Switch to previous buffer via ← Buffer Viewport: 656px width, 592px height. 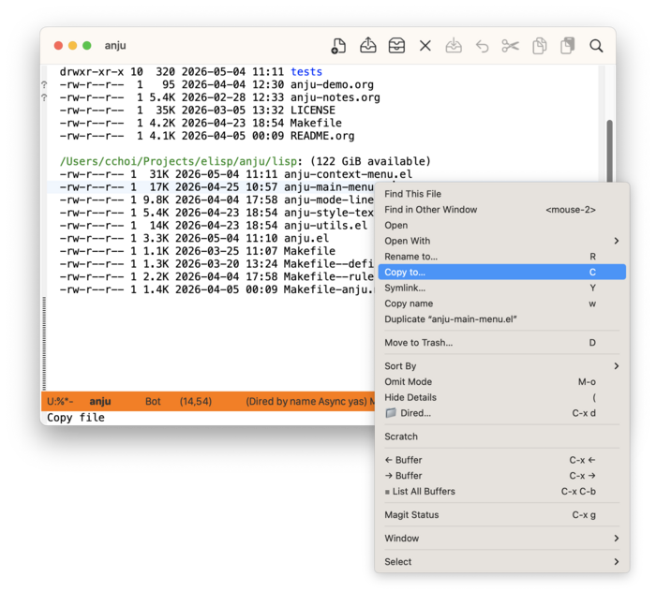pyautogui.click(x=502, y=460)
